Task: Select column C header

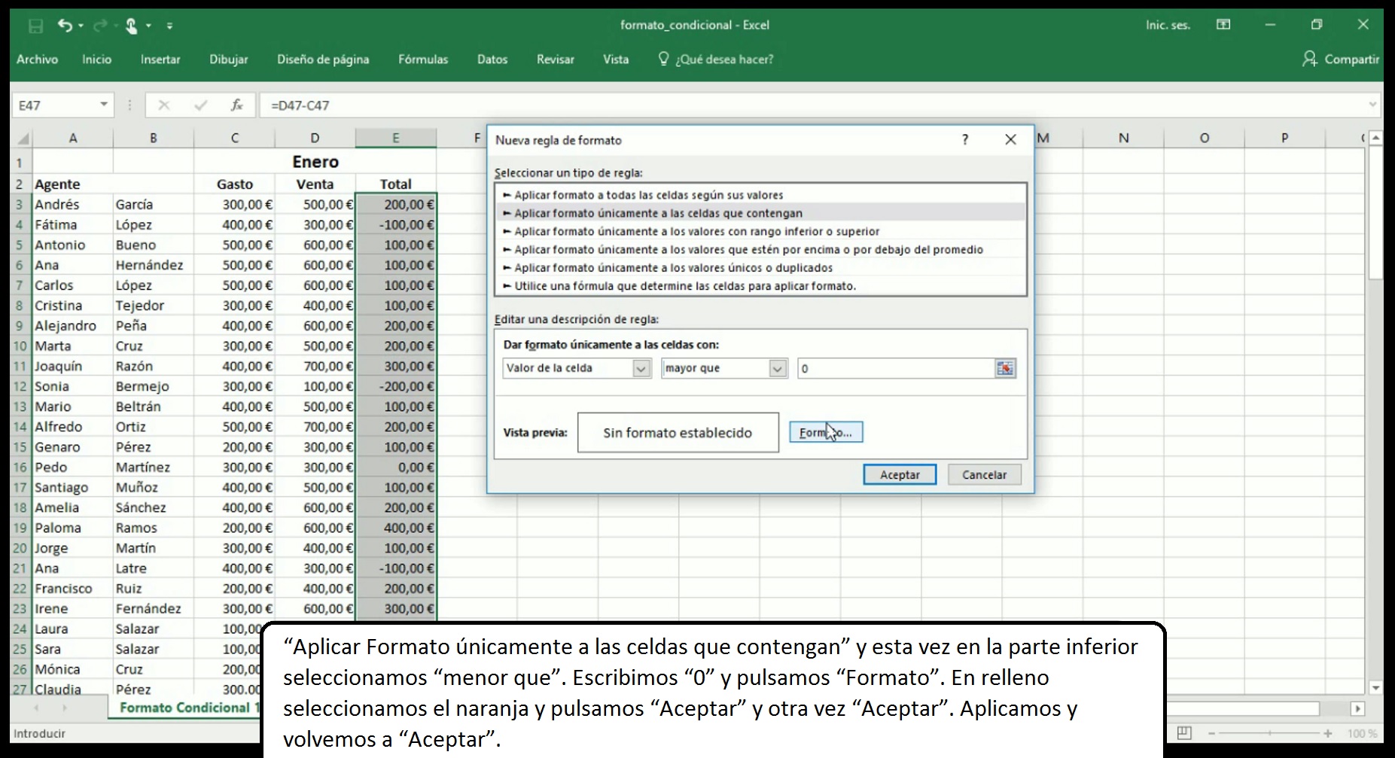Action: click(234, 138)
